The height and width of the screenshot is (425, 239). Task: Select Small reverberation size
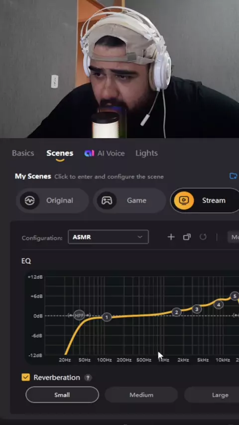[x=62, y=395]
